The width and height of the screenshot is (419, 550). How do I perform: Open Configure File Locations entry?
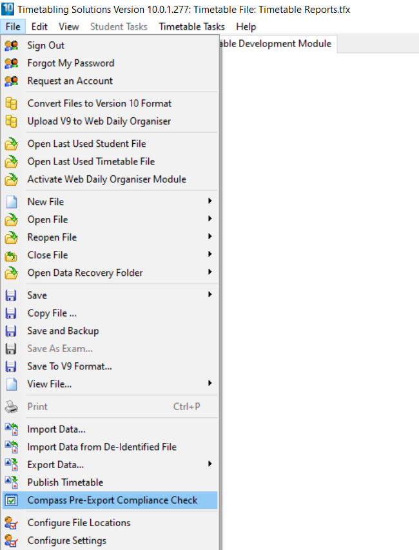(110, 523)
